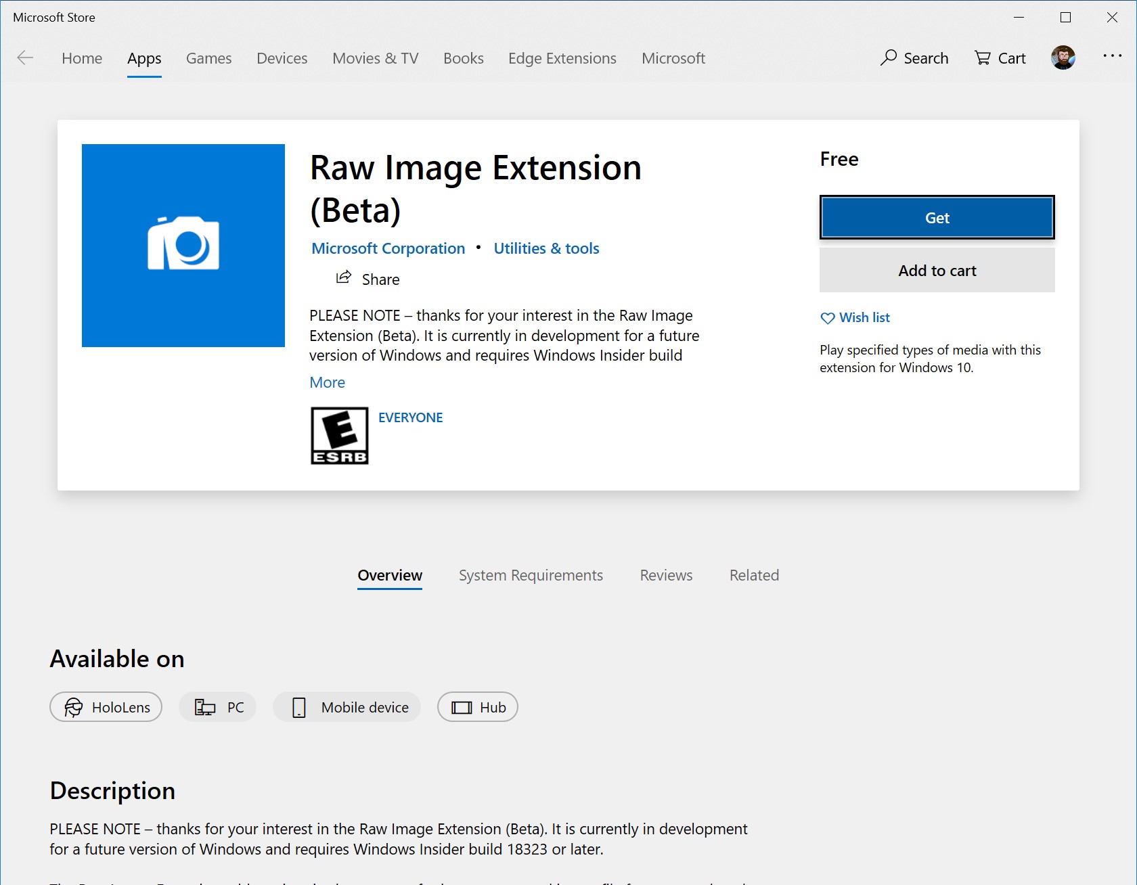This screenshot has height=885, width=1137.
Task: Click the camera app logo thumbnail
Action: coord(183,246)
